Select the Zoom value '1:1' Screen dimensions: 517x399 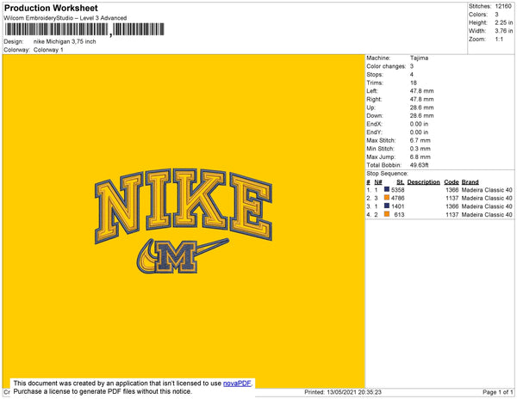[x=499, y=40]
